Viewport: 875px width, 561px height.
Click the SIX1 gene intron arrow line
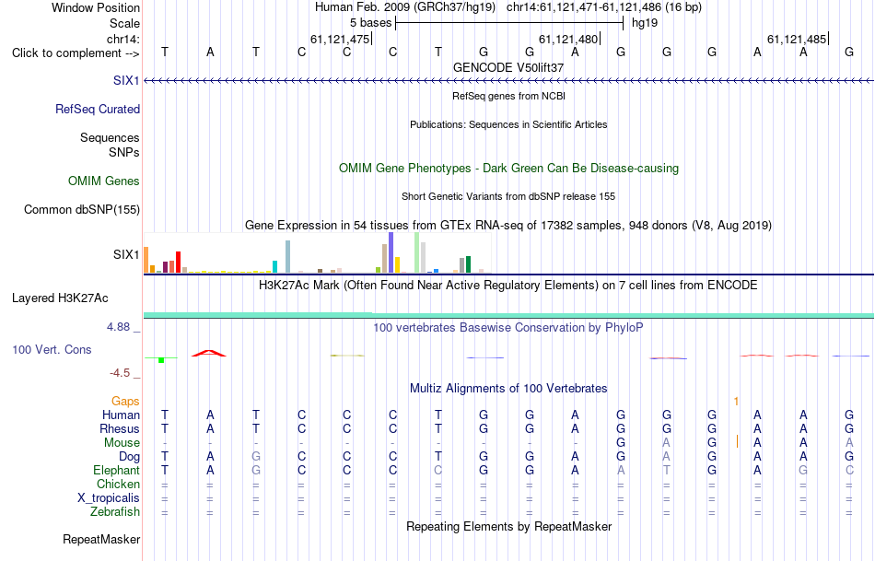(x=508, y=81)
